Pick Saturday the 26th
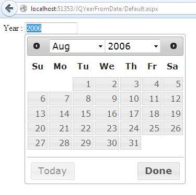The image size is (196, 195). (172, 128)
